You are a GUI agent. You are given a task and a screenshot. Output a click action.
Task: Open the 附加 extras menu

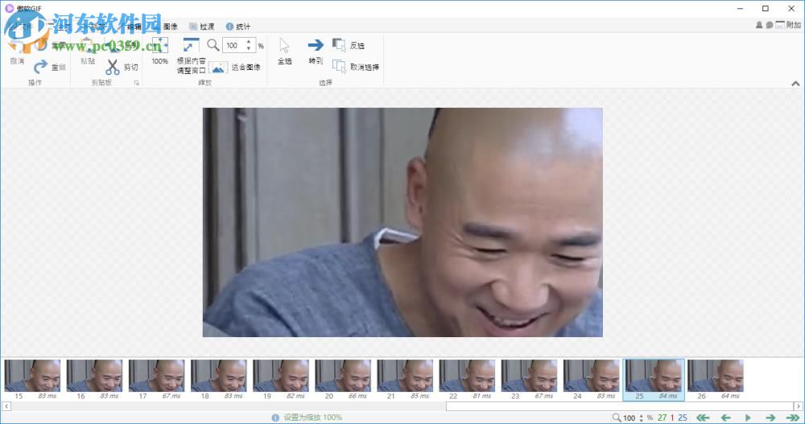788,25
